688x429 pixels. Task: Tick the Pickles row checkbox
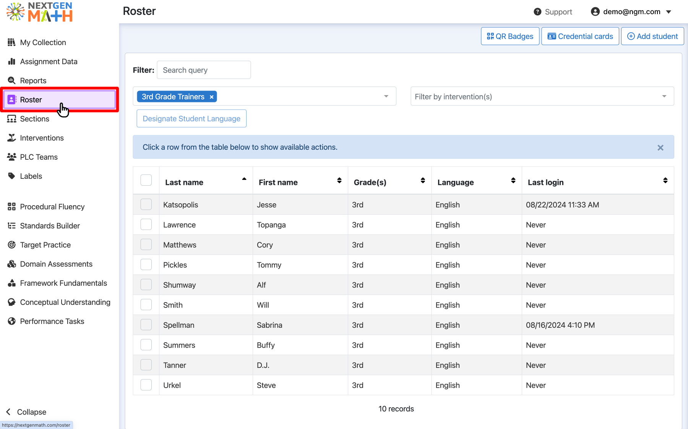(146, 264)
